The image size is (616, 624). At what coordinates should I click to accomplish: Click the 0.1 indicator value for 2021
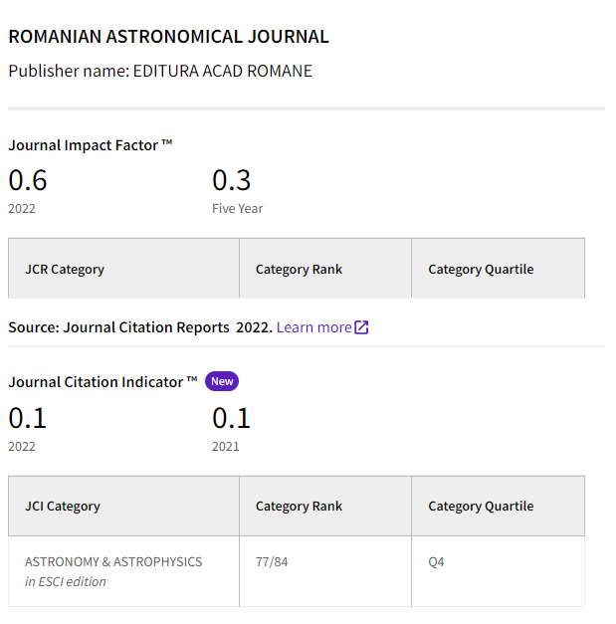pos(231,418)
